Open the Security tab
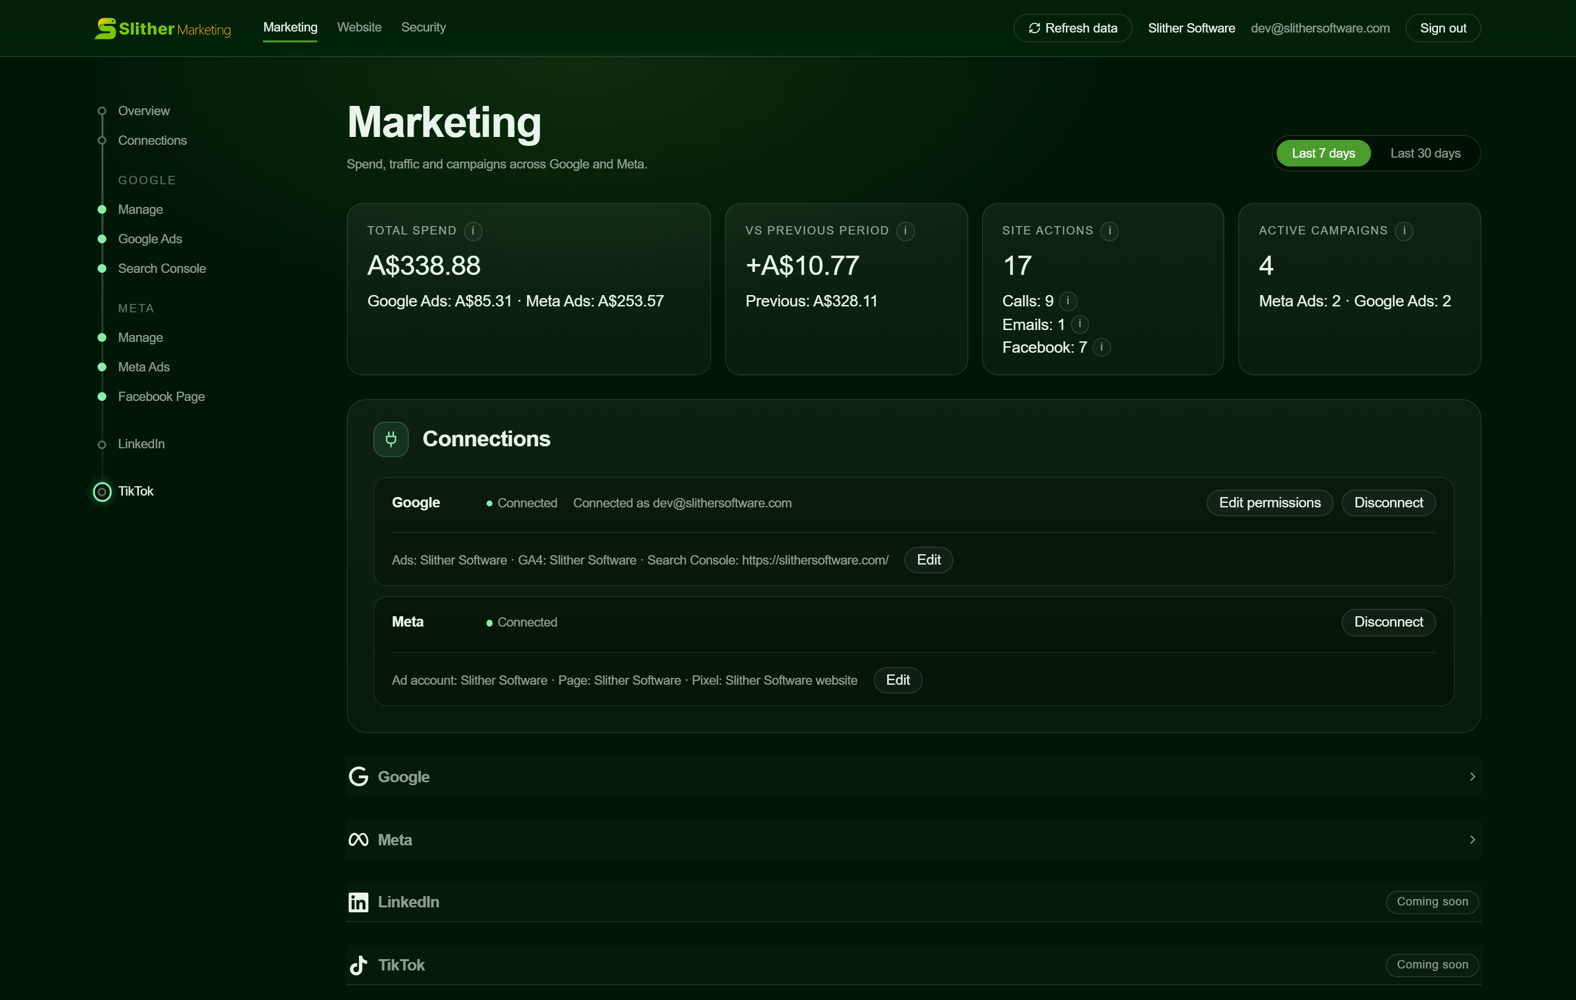 tap(424, 28)
